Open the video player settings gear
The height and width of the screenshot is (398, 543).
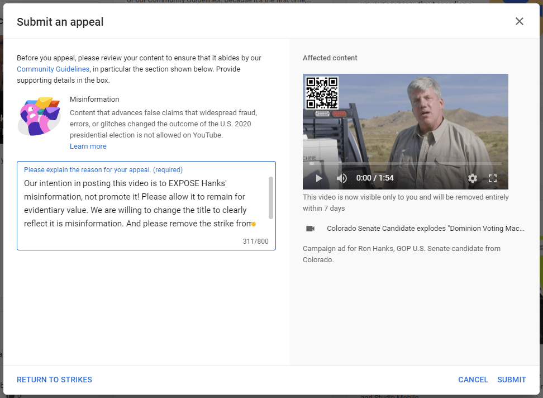point(473,178)
